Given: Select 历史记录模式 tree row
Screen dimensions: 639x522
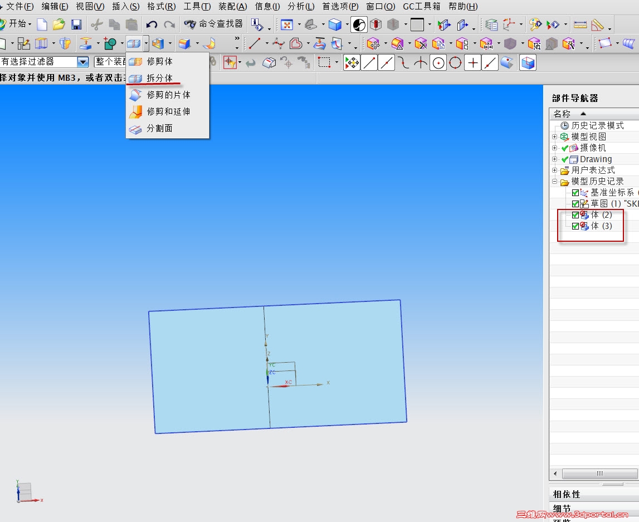Looking at the screenshot, I should [597, 125].
